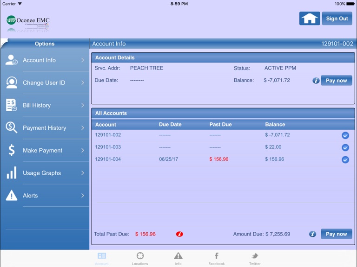Viewport: 357px width, 267px height.
Task: Select the Info bottom tab
Action: coord(178,259)
